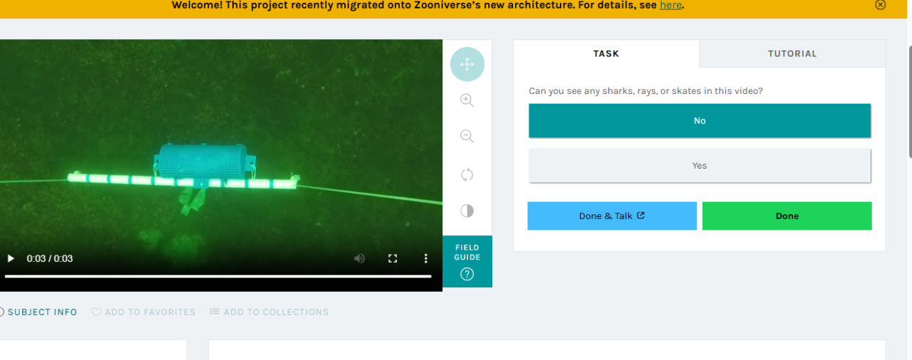
Task: Mute the video sound
Action: click(360, 258)
